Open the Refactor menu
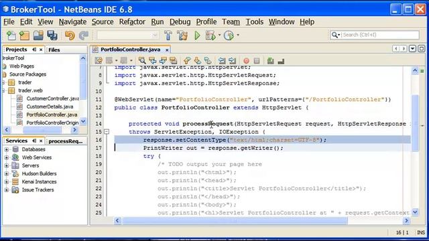The width and height of the screenshot is (429, 241). [x=132, y=22]
